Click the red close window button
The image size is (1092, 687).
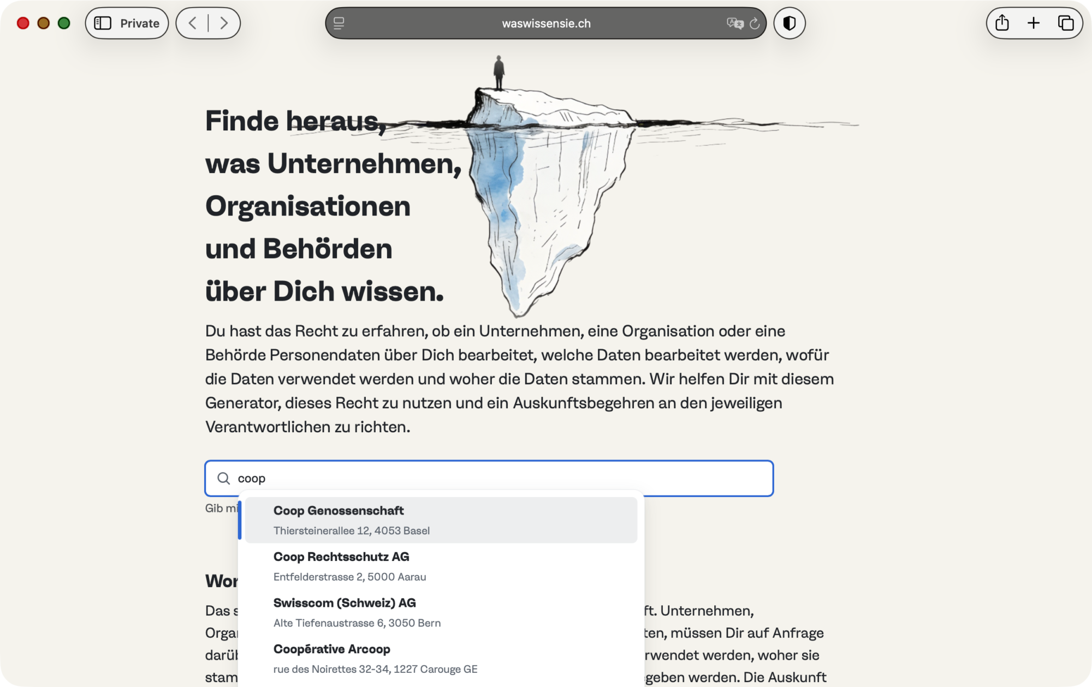click(x=23, y=23)
